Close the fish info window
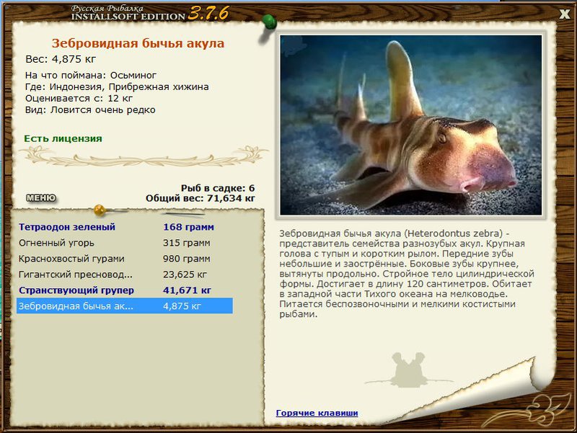The height and width of the screenshot is (433, 577). pyautogui.click(x=565, y=14)
